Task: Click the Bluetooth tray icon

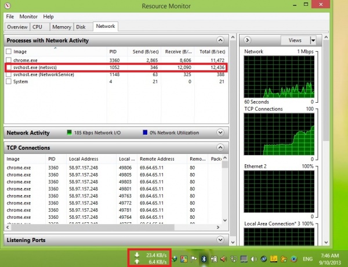Action: coord(204,258)
